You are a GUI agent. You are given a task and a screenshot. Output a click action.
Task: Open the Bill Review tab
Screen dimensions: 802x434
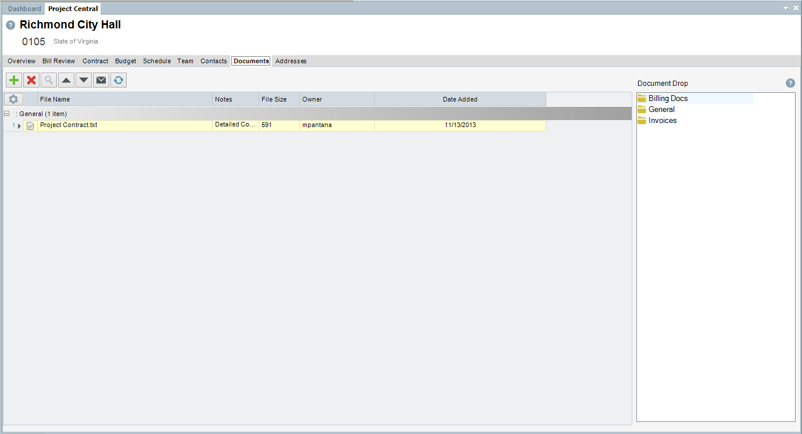59,61
